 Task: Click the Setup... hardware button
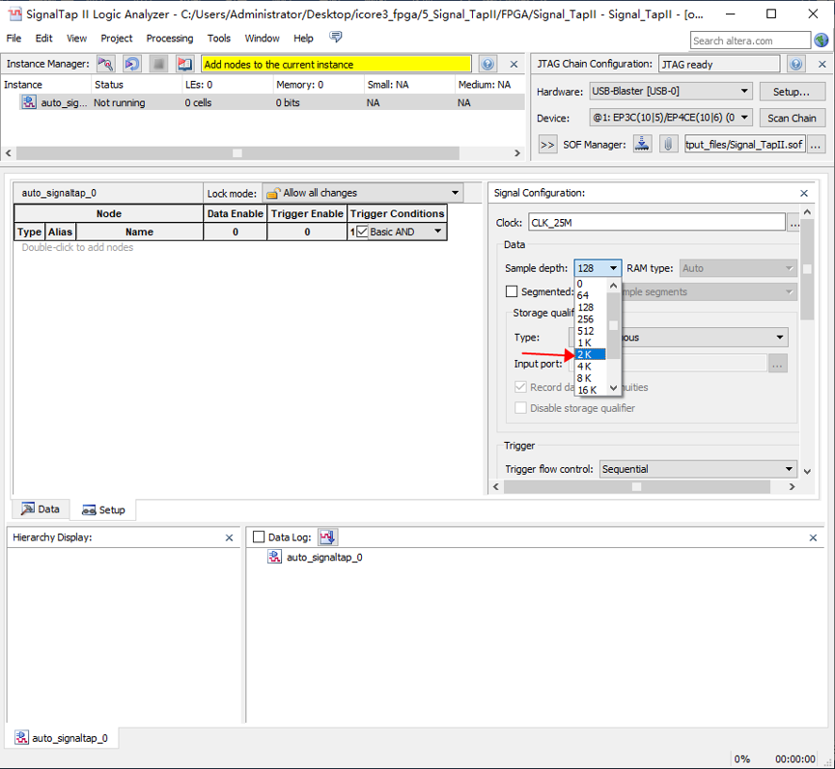tap(792, 92)
